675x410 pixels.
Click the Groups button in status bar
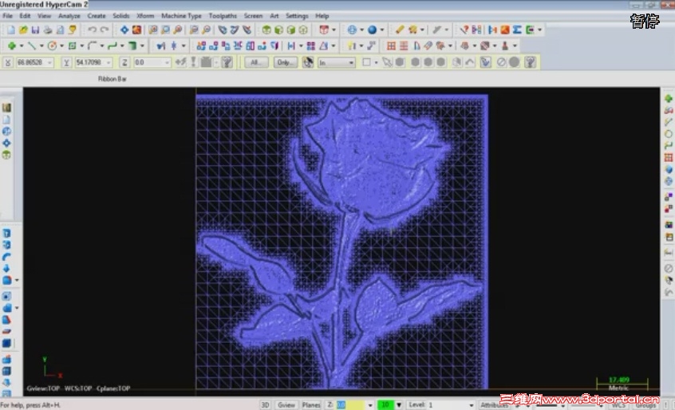click(x=645, y=405)
